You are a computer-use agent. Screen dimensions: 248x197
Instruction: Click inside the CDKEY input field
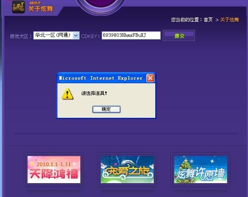[x=131, y=35]
